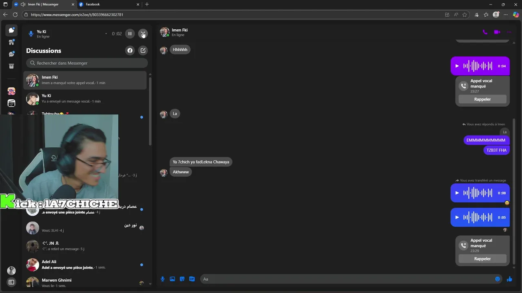The width and height of the screenshot is (522, 293).
Task: Open the Edge app-install icon in address bar
Action: (447, 15)
